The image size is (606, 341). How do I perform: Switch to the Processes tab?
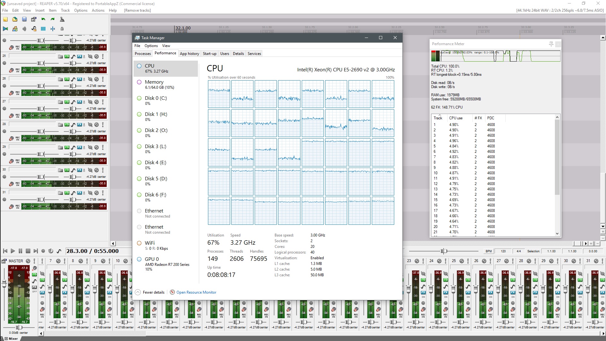click(x=143, y=54)
